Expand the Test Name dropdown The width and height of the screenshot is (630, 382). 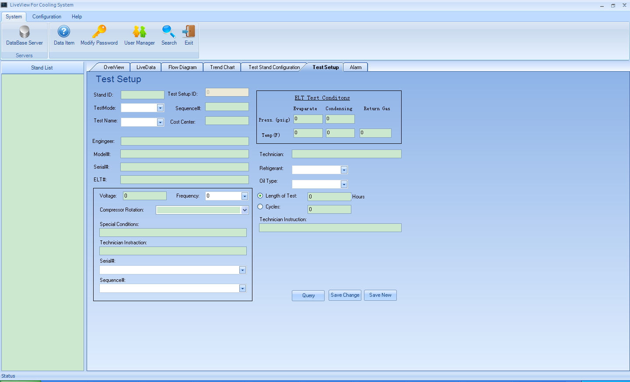160,122
